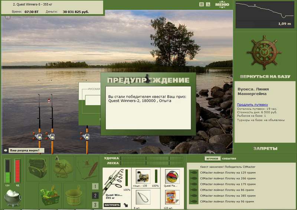Image resolution: width=297 pixels, height=210 pixels.
Task: Click the ЛЕСКА line tension bar
Action: click(x=152, y=163)
